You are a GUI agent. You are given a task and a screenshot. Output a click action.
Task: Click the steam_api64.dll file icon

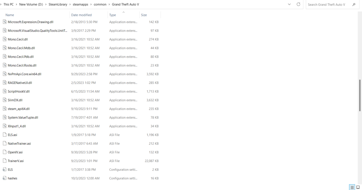tap(4, 109)
